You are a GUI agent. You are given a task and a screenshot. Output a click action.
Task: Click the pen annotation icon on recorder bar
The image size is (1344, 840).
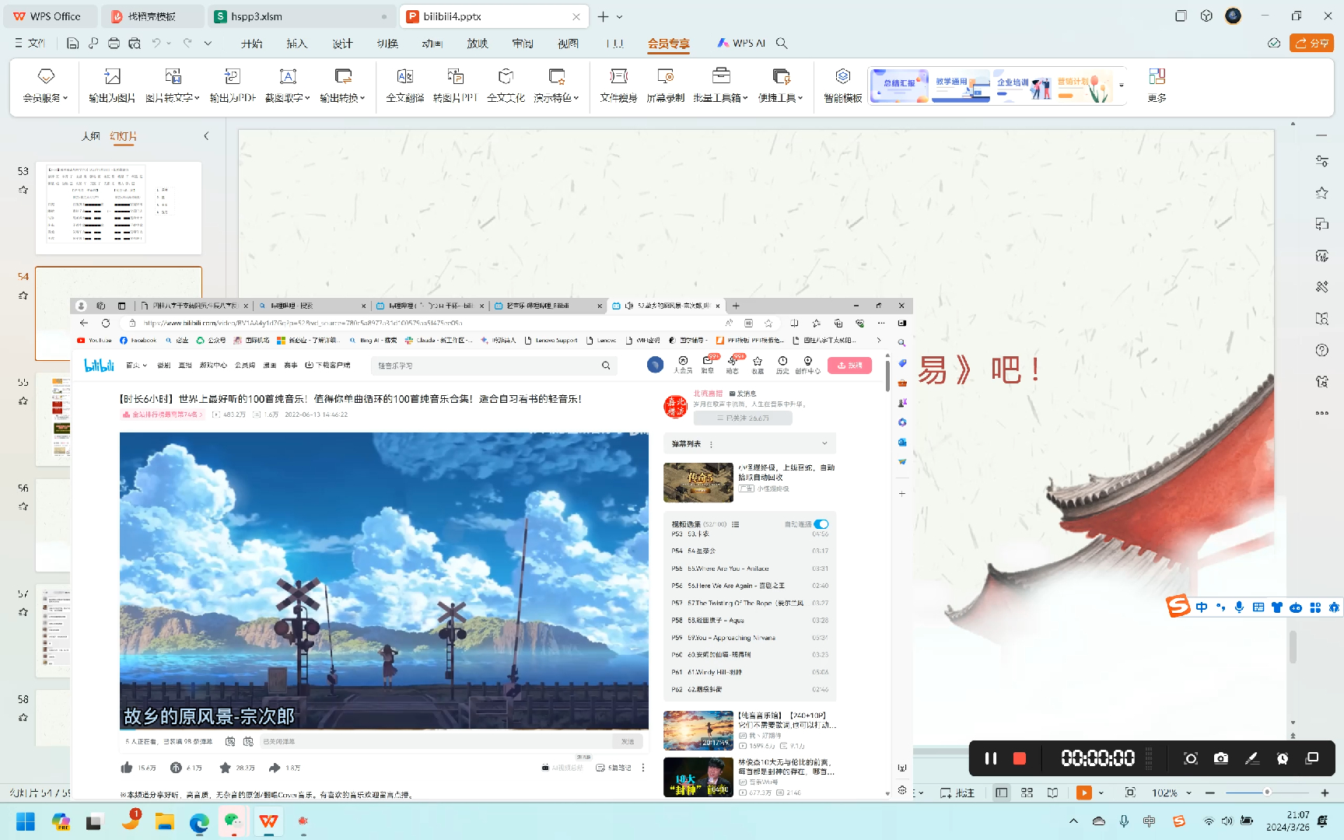click(1251, 758)
